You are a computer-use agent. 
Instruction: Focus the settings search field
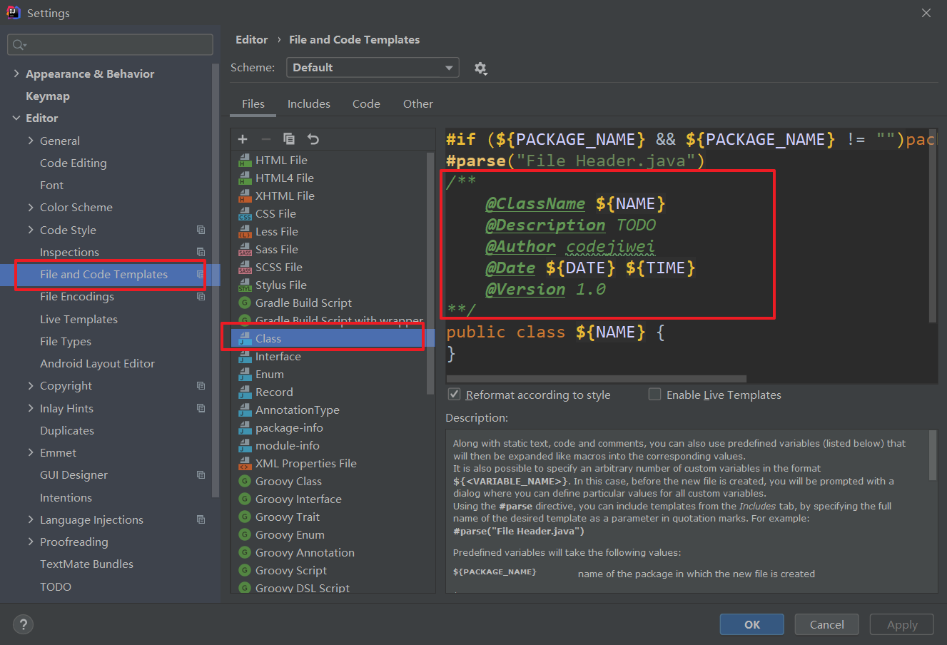point(110,44)
